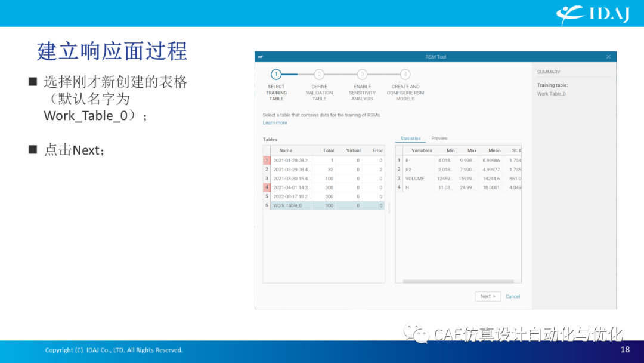Click step 2 Define Validation Table circle
644x363 pixels.
[319, 75]
